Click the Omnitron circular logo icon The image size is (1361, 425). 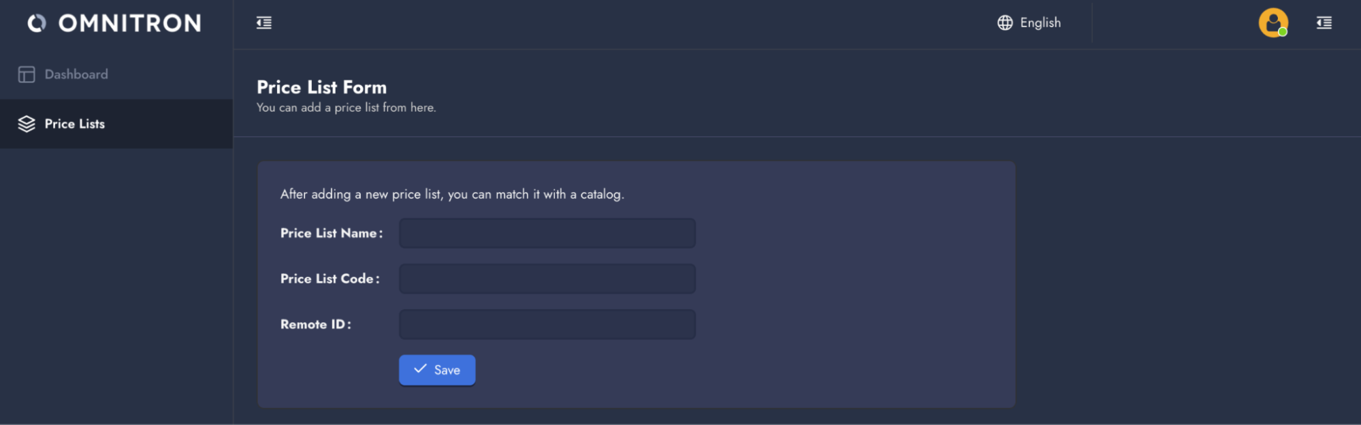(x=37, y=23)
